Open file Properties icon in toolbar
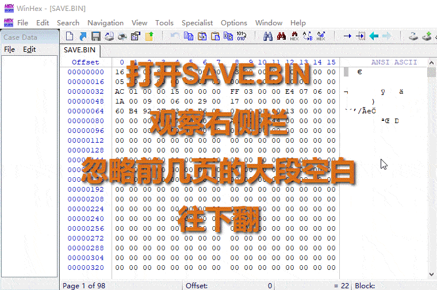 tap(136, 36)
